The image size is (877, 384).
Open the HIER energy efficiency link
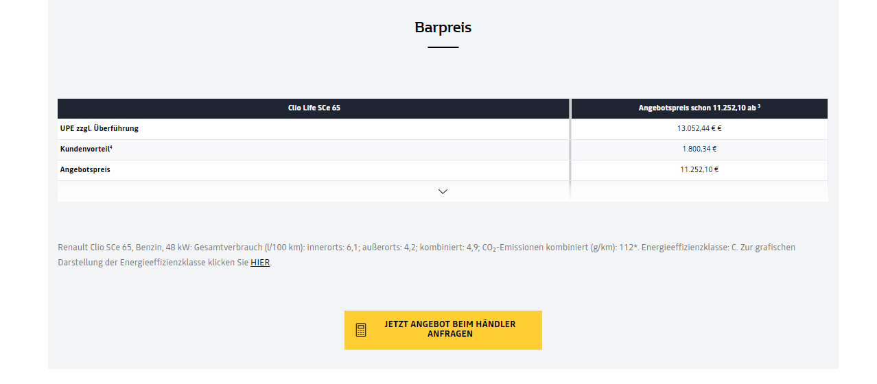point(260,263)
